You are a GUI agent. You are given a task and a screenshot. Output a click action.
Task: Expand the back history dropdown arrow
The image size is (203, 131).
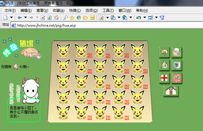(25, 17)
